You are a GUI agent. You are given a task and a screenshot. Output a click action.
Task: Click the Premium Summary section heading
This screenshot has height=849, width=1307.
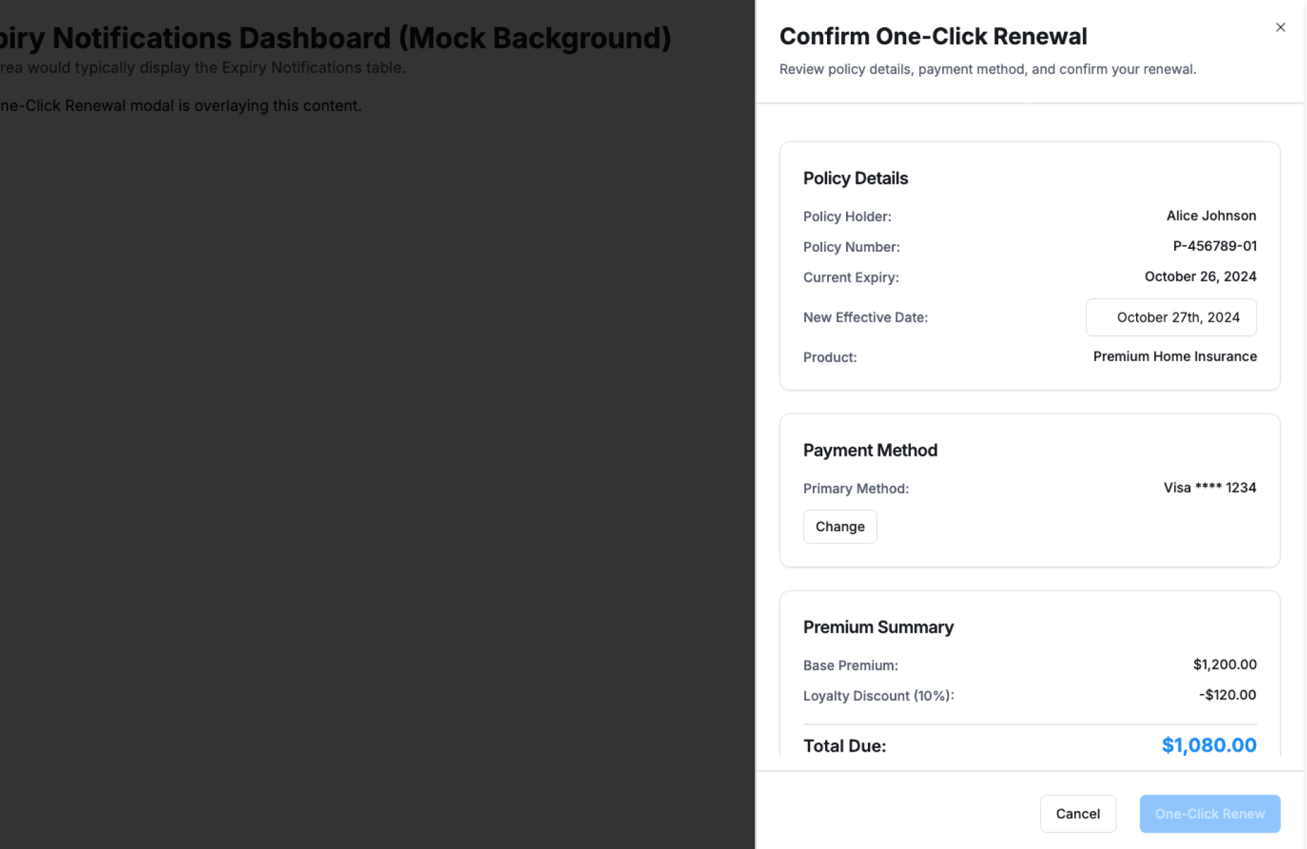pos(877,627)
